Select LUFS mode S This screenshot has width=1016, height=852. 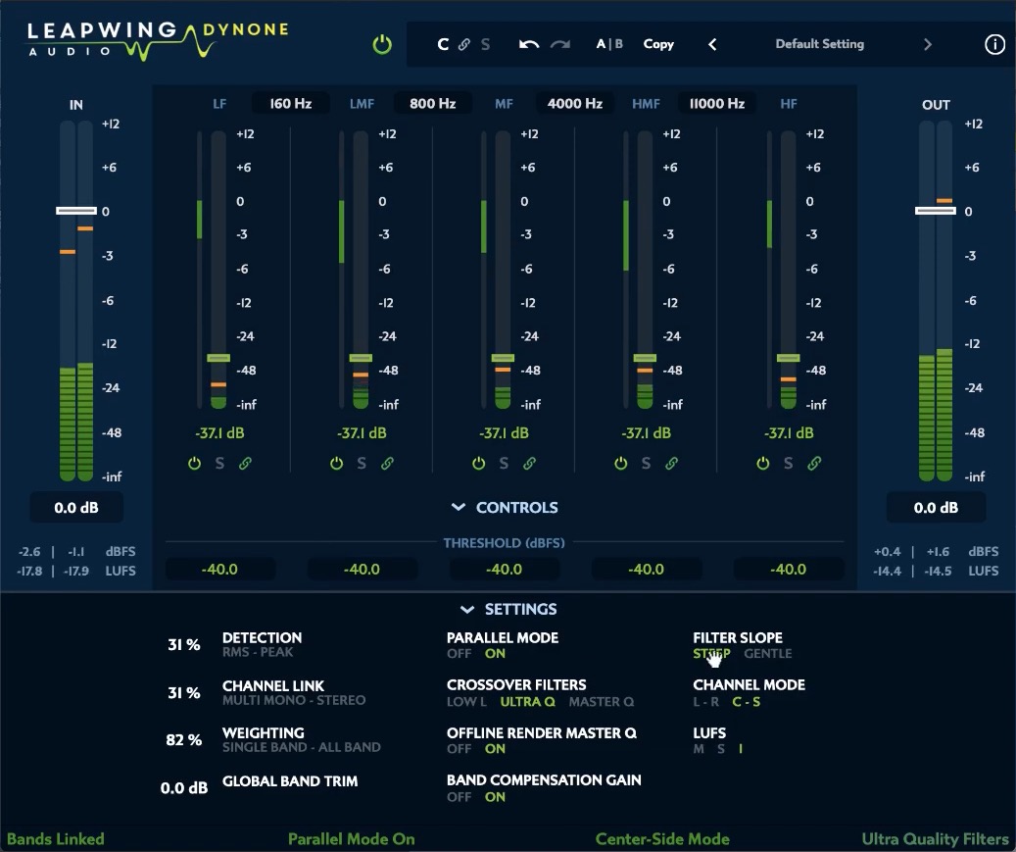pyautogui.click(x=720, y=749)
